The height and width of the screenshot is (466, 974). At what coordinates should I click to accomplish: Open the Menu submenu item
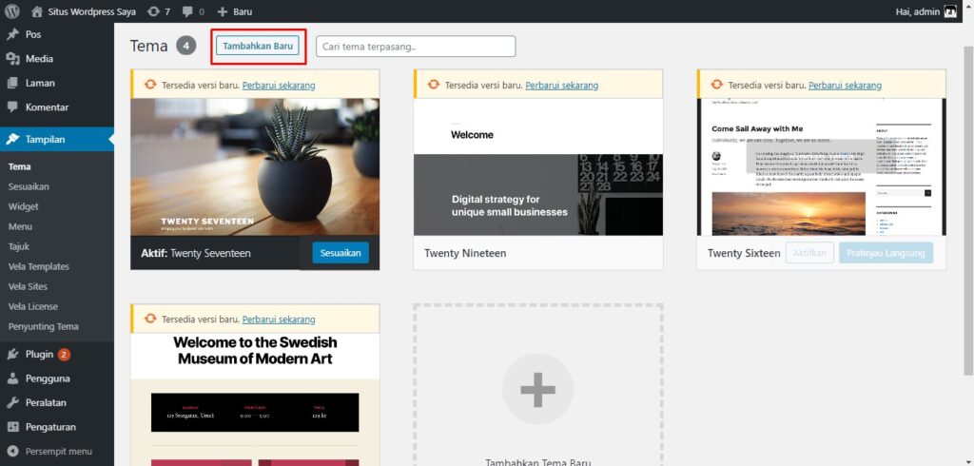pyautogui.click(x=21, y=226)
